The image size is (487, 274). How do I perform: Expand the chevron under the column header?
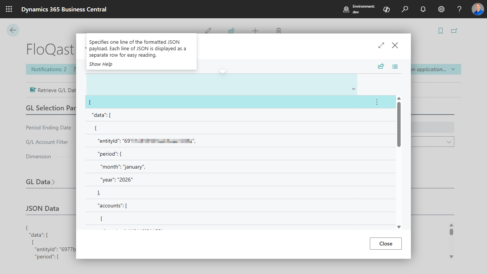(x=353, y=89)
